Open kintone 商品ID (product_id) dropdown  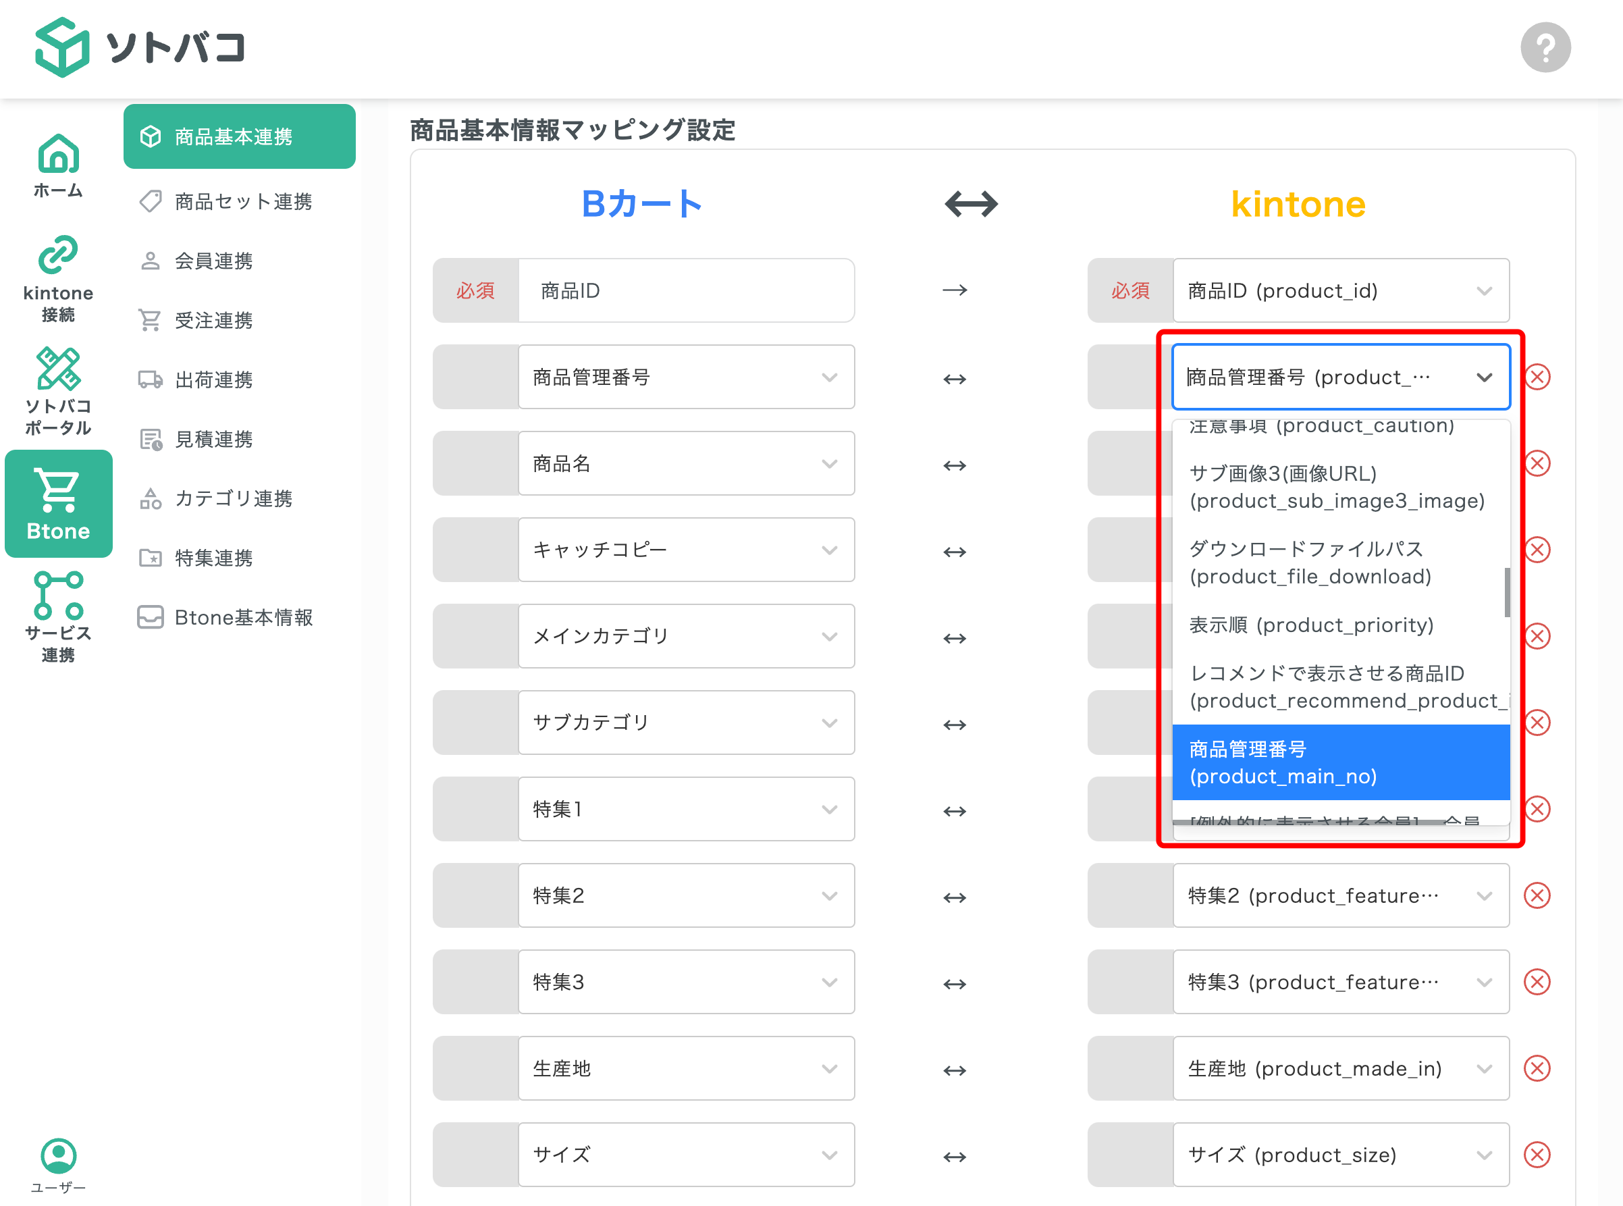click(1341, 290)
